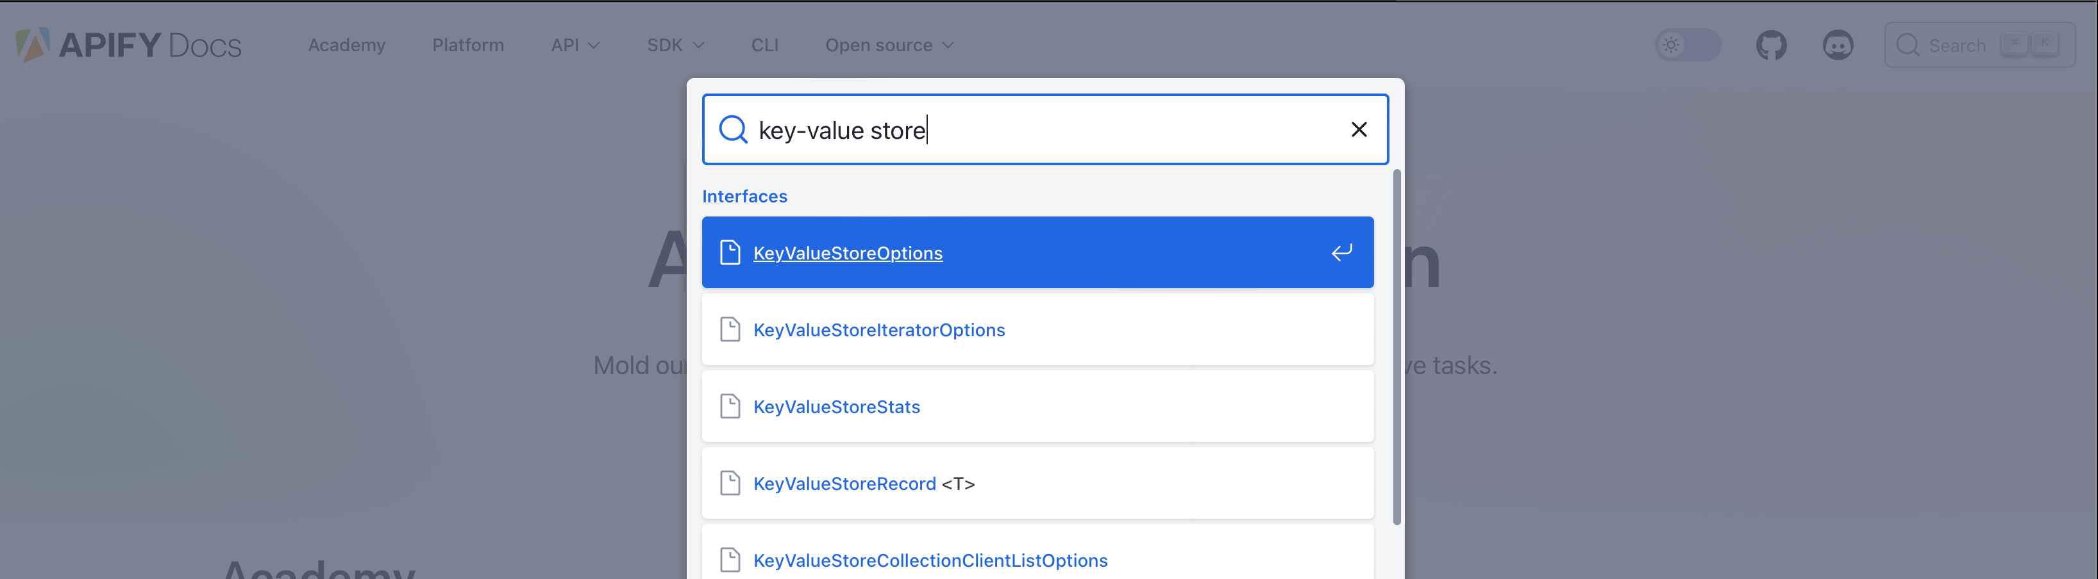Image resolution: width=2098 pixels, height=579 pixels.
Task: Click the file icon beside KeyValueStoreOptions
Action: [730, 252]
